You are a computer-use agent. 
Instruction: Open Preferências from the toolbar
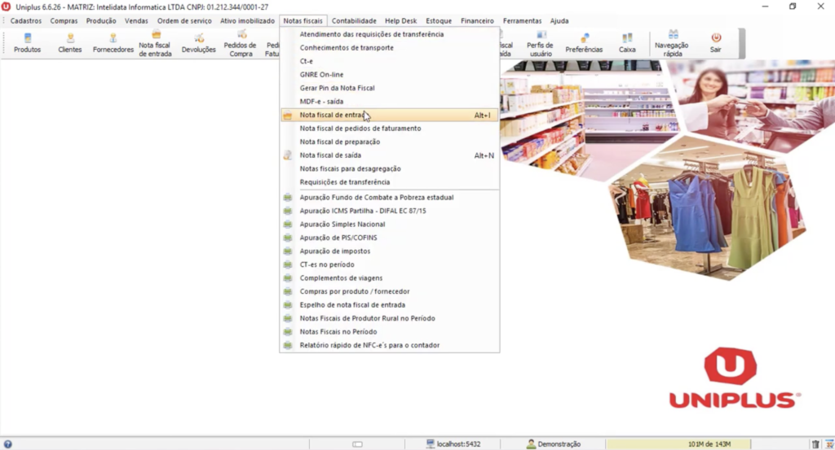tap(584, 43)
